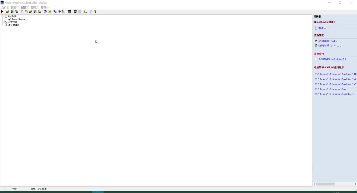Image resolution: width=357 pixels, height=193 pixels.
Task: Click the yellow circular reset icon
Action: pos(49,12)
